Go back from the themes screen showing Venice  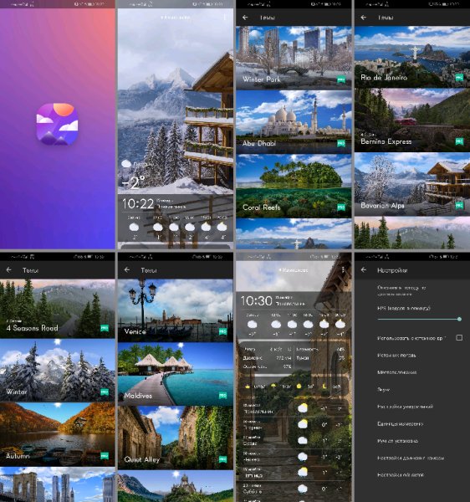tap(127, 270)
